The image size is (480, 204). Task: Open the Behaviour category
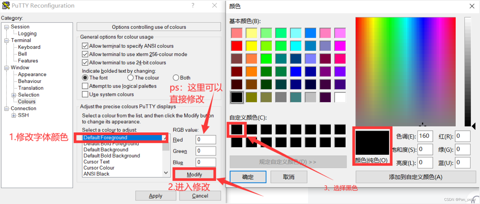click(30, 81)
